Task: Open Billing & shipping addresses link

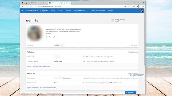Action: pyautogui.click(x=41, y=66)
